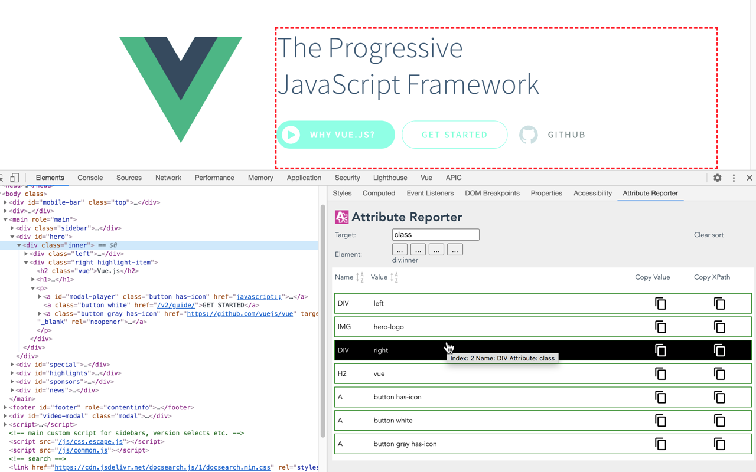Open the github.com/vuejs/vue href link

point(240,314)
